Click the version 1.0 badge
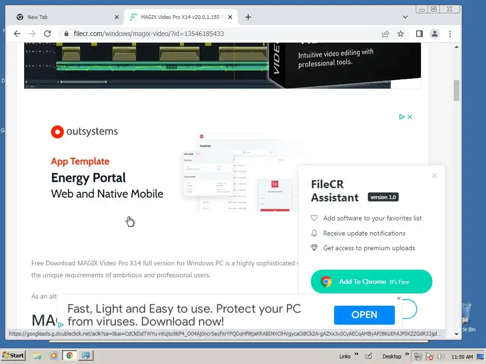Image resolution: width=486 pixels, height=364 pixels. coord(383,197)
